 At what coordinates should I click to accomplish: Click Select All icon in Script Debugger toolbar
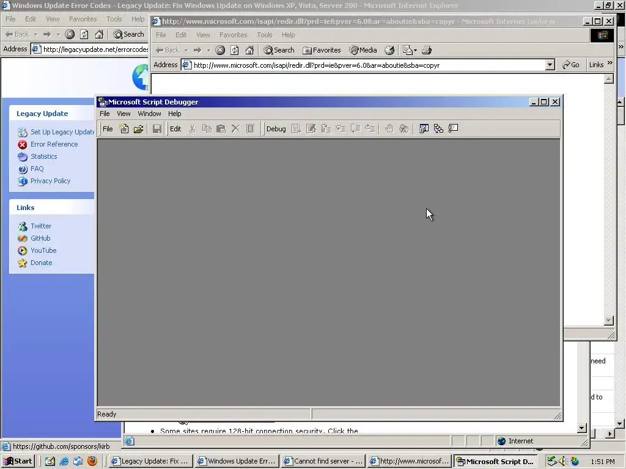250,129
